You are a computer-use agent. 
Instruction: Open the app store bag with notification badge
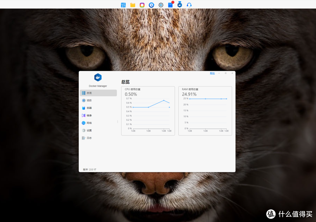(x=171, y=5)
